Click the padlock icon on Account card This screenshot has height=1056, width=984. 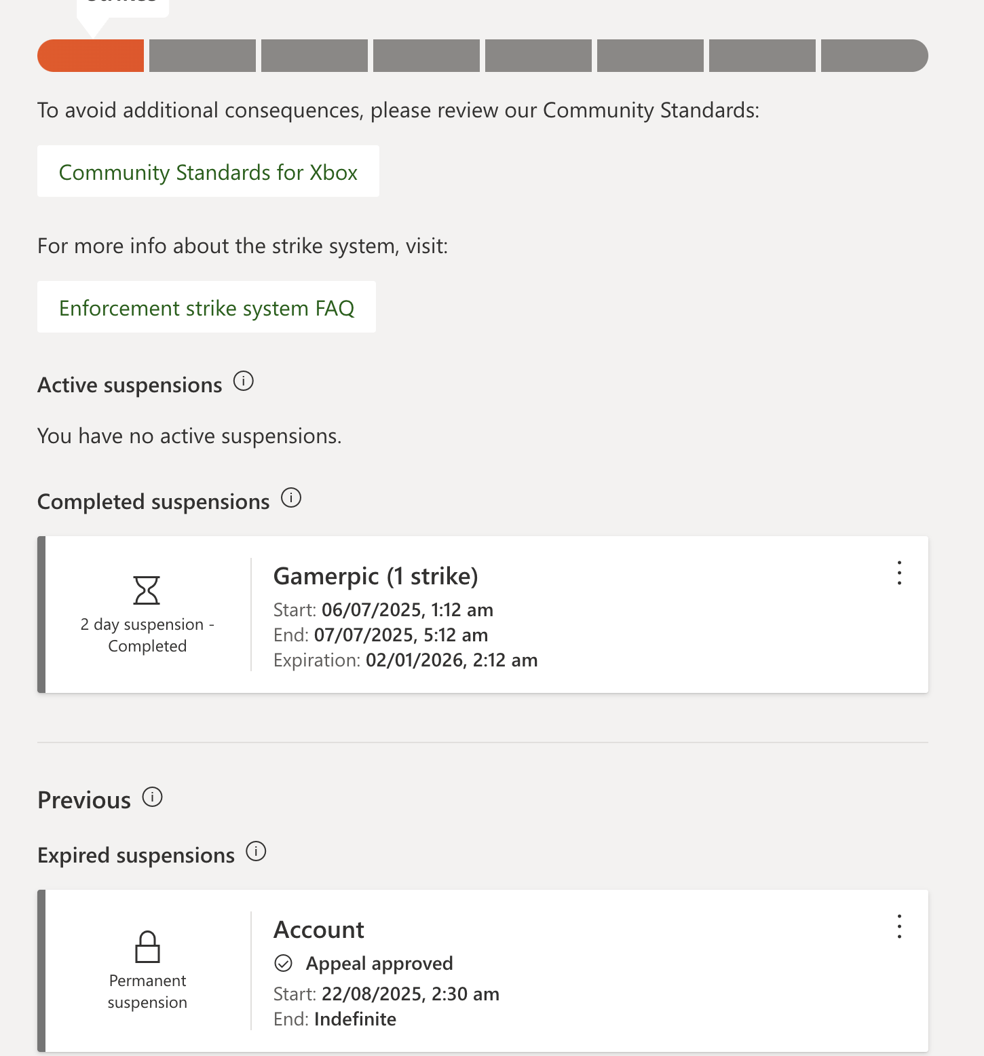point(147,947)
